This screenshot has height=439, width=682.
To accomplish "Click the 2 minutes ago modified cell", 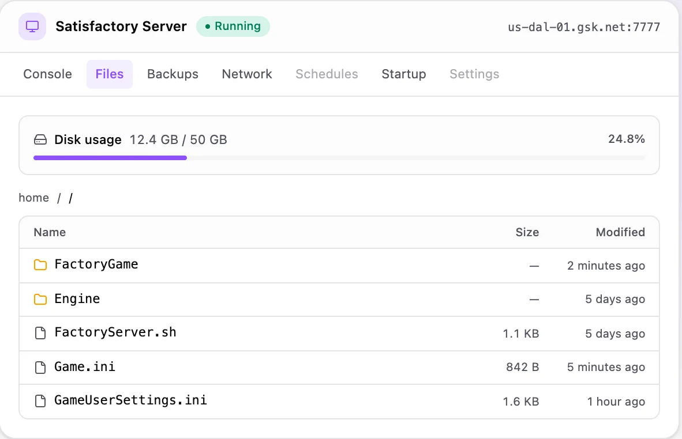I will coord(606,266).
